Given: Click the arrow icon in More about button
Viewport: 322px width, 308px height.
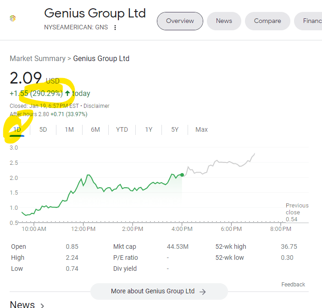Looking at the screenshot, I should tap(203, 291).
